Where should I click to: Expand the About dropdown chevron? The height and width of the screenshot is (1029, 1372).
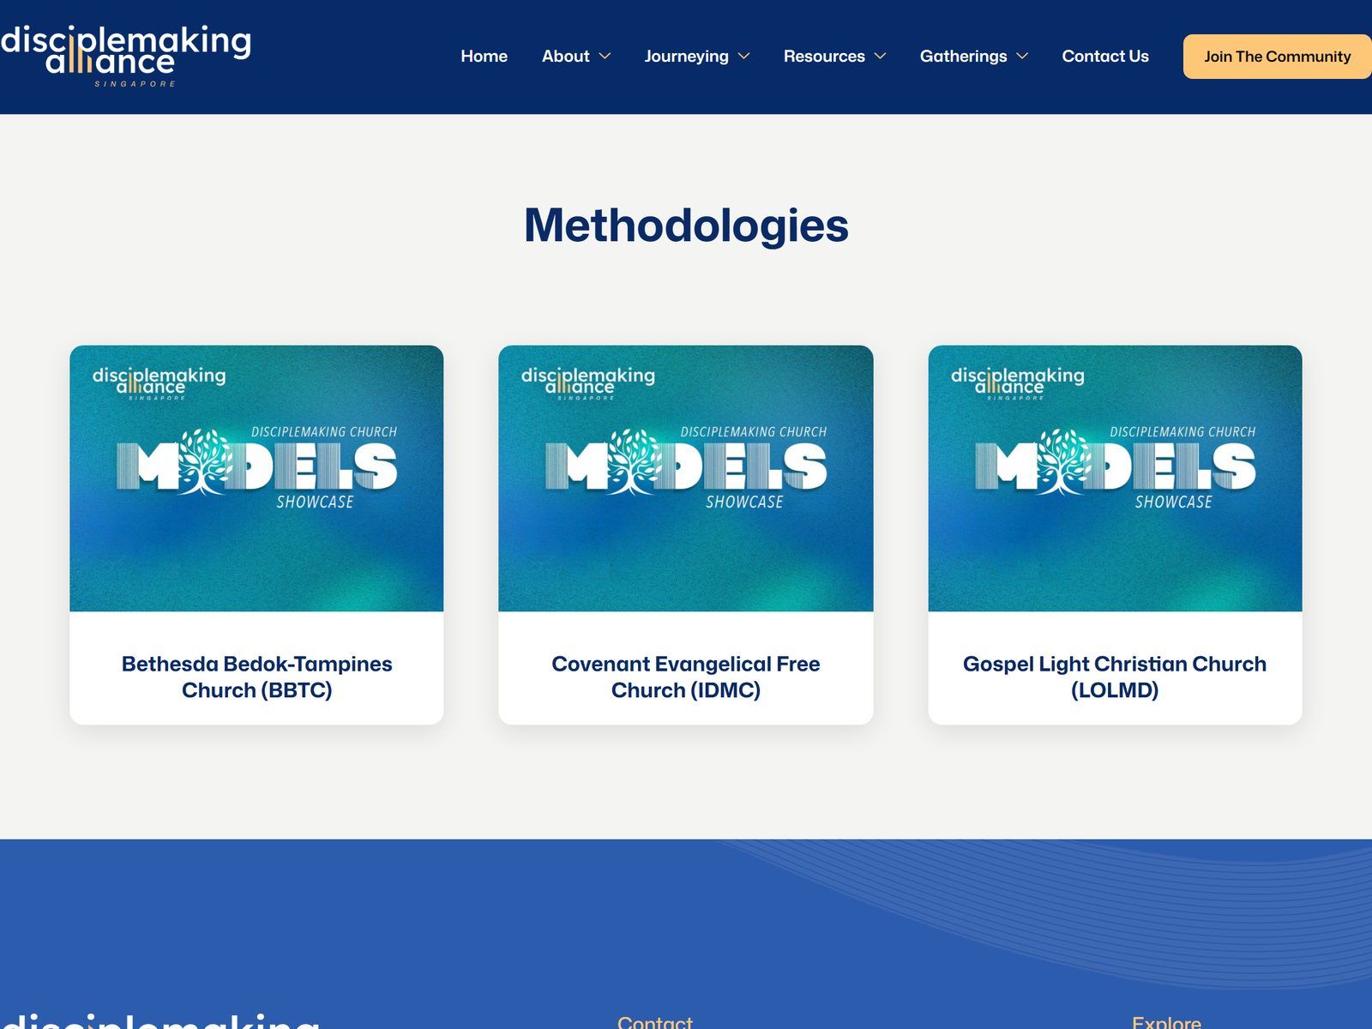(605, 57)
